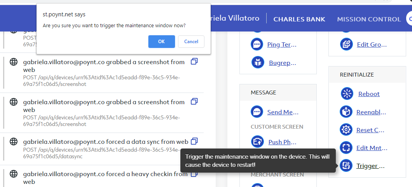
Task: Click globe icon of first screenshot entry
Action: pyautogui.click(x=14, y=62)
